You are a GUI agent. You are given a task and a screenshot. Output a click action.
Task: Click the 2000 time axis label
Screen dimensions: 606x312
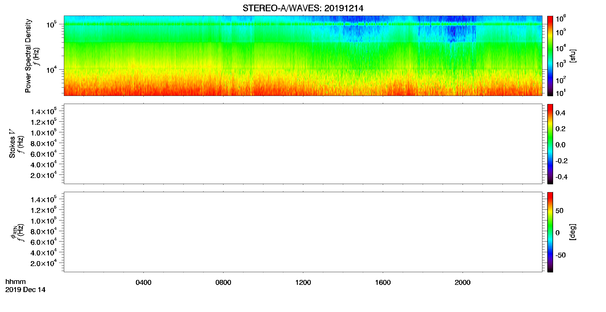[463, 282]
